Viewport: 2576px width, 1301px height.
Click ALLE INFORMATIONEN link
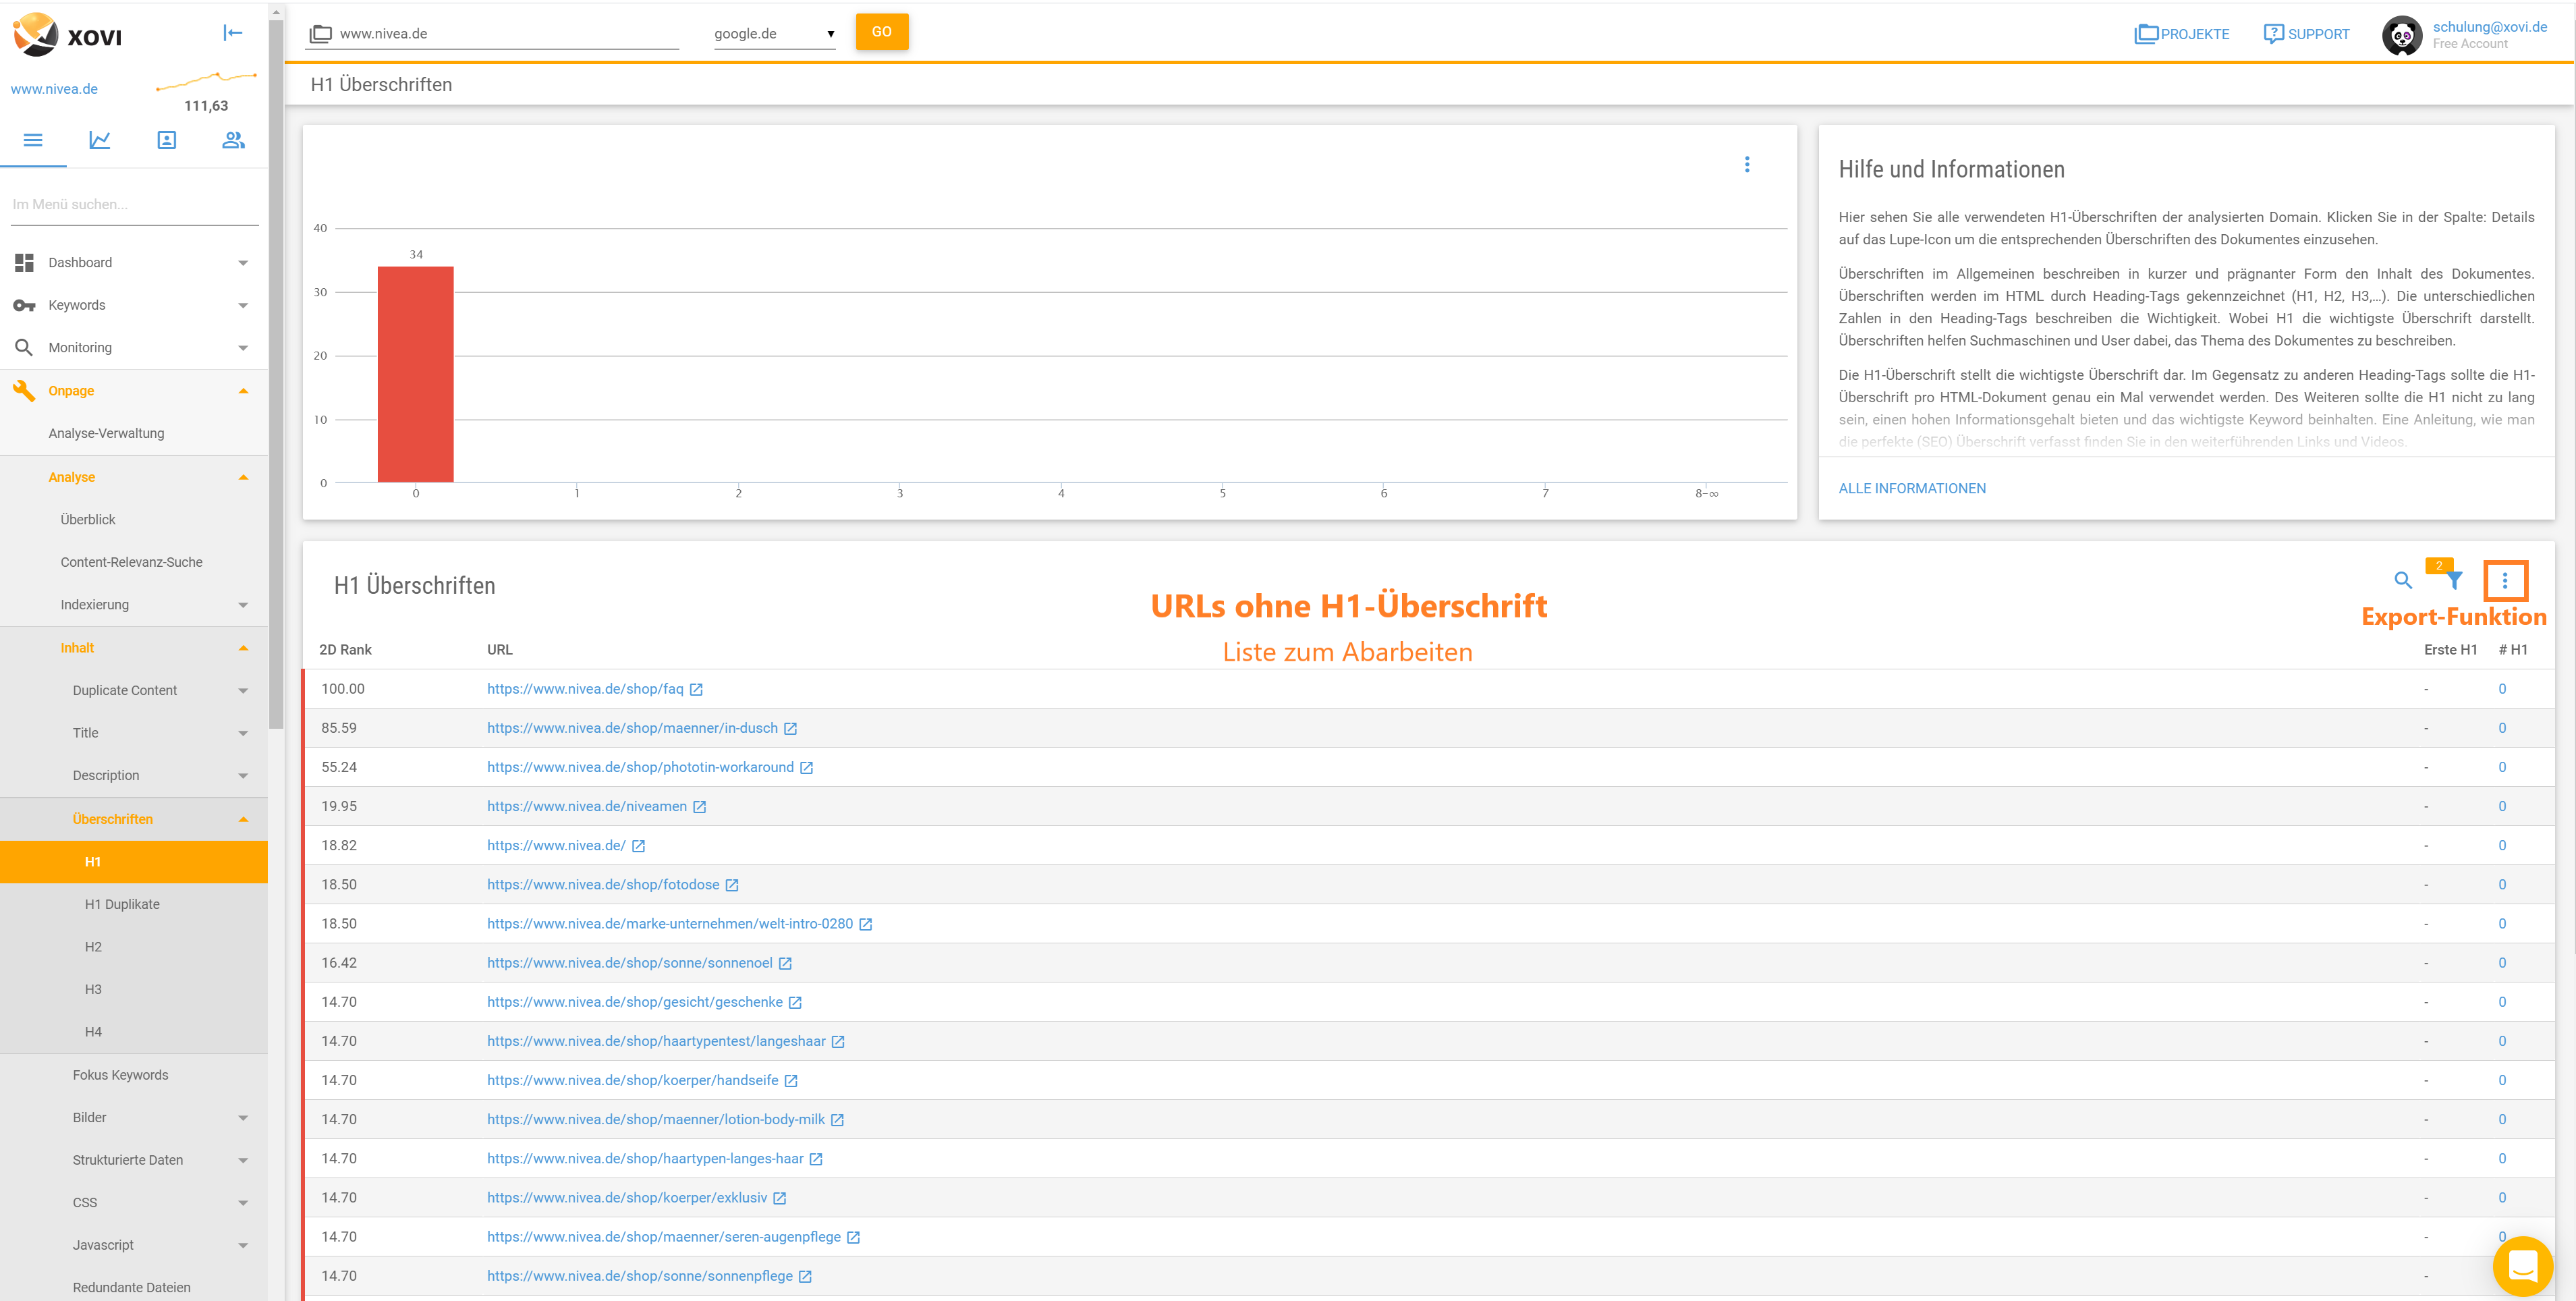tap(1912, 488)
